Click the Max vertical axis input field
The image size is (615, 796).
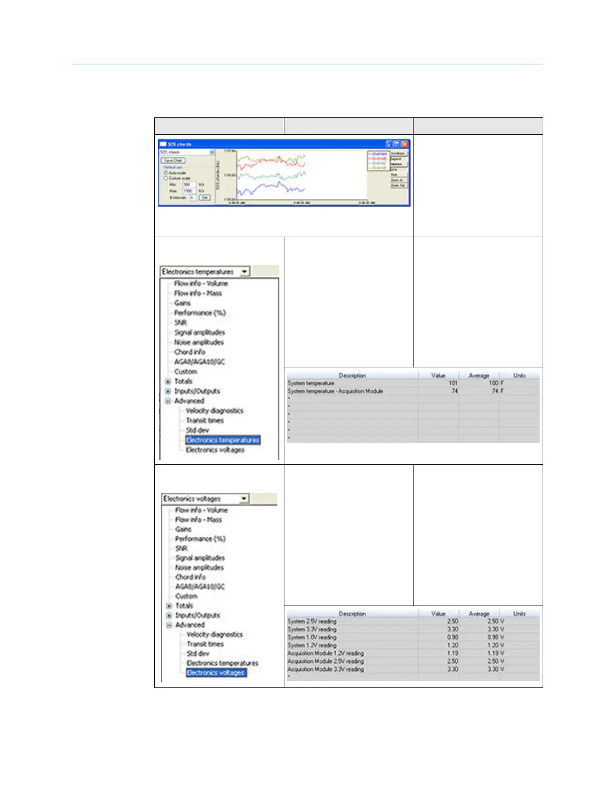(x=189, y=191)
